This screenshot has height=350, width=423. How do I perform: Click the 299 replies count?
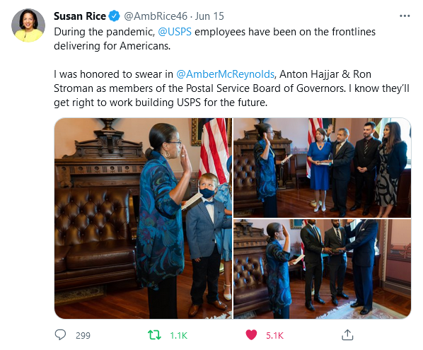(83, 335)
